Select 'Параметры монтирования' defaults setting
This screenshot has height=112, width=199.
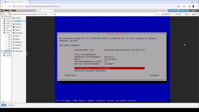(94, 57)
